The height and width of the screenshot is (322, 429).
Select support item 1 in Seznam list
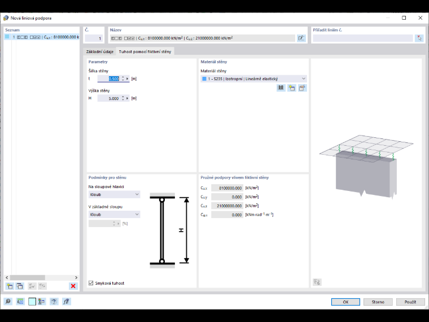(x=42, y=37)
